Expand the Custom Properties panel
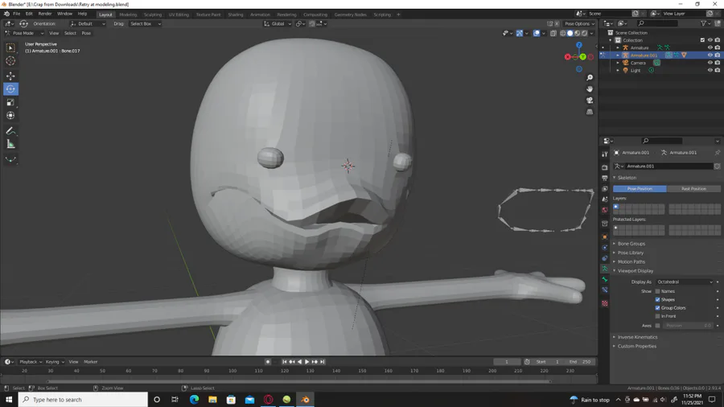 point(637,346)
